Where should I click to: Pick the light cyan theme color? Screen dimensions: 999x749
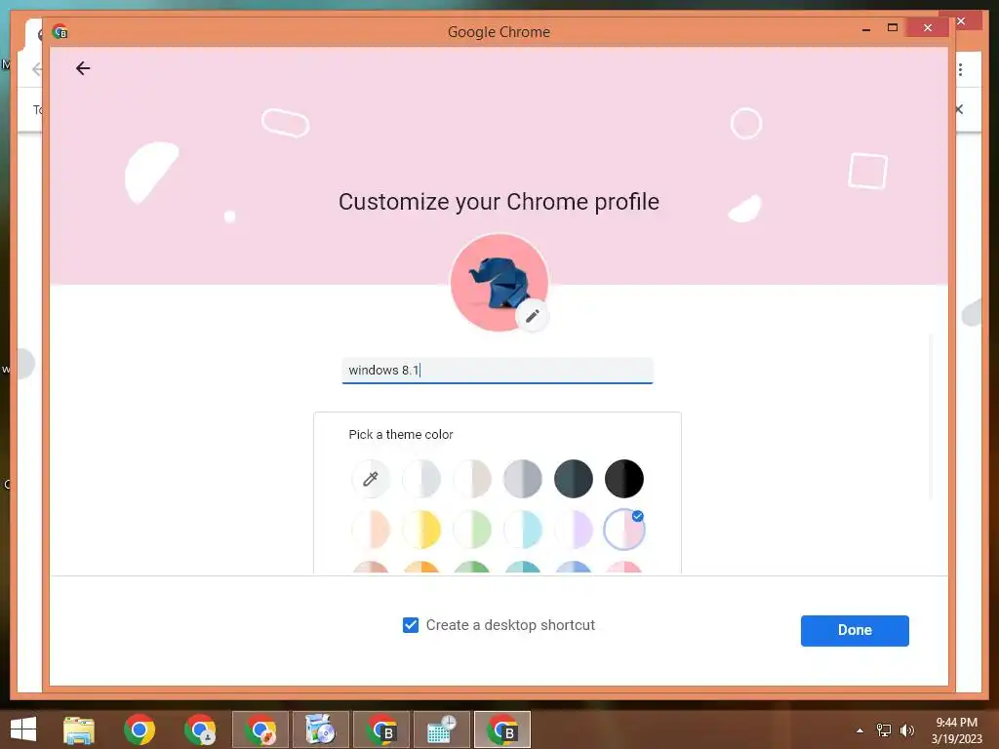click(x=523, y=530)
